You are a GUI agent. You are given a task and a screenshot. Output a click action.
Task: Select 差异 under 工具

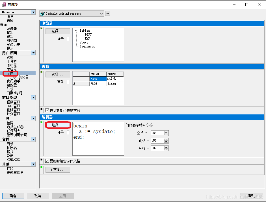[10, 123]
